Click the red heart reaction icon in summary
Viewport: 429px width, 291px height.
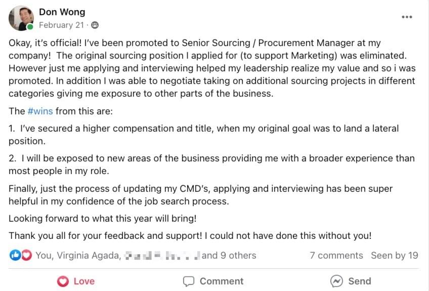(x=27, y=256)
